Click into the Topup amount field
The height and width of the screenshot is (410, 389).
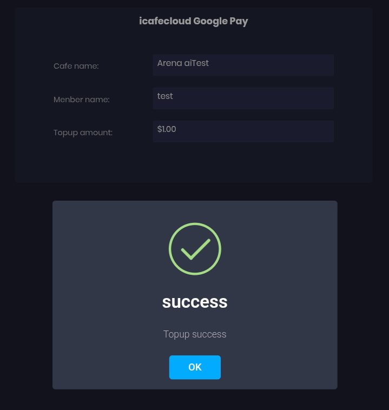243,131
